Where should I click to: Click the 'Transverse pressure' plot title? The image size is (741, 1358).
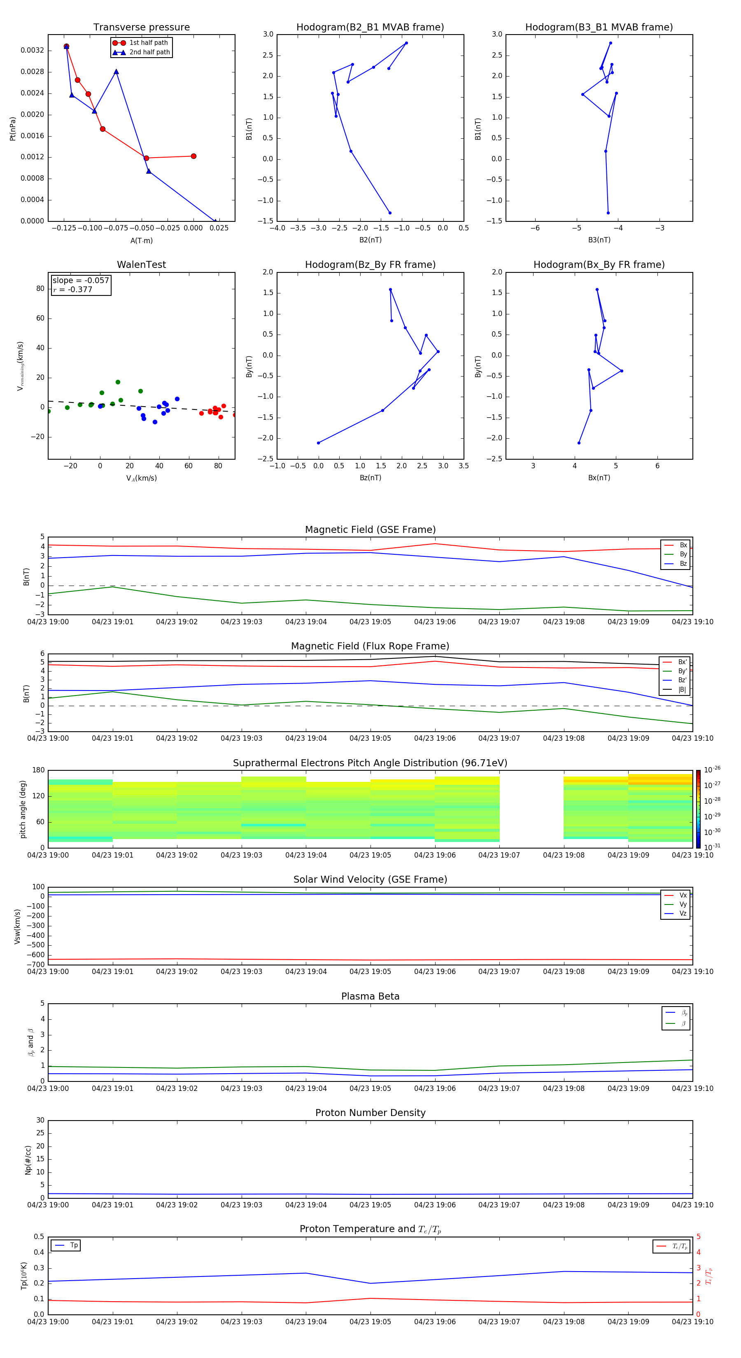click(x=141, y=28)
